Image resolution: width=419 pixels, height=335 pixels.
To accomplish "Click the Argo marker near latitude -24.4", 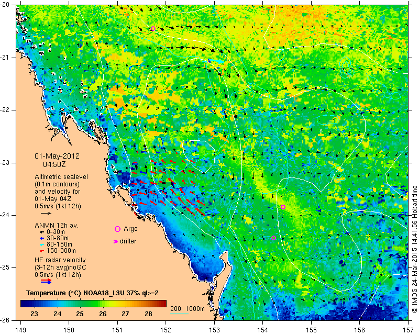I will [x=273, y=238].
